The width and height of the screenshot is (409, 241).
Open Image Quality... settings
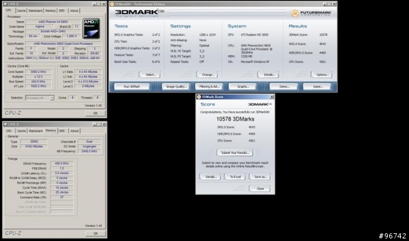click(176, 86)
